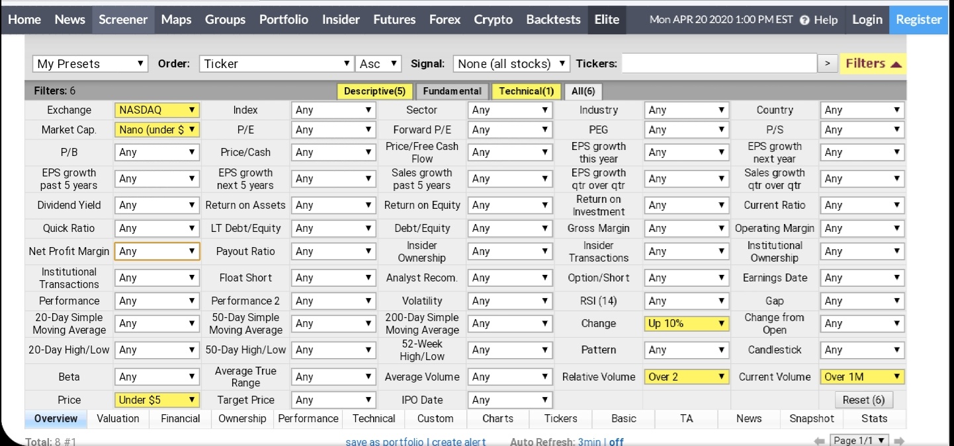Screen dimensions: 954x446
Task: Switch to the All(6) filter tab
Action: pos(583,91)
